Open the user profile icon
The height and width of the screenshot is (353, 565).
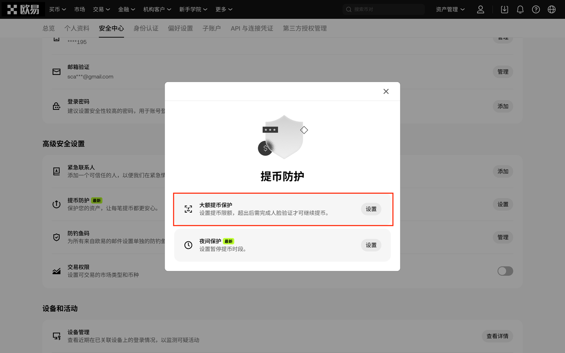(481, 9)
